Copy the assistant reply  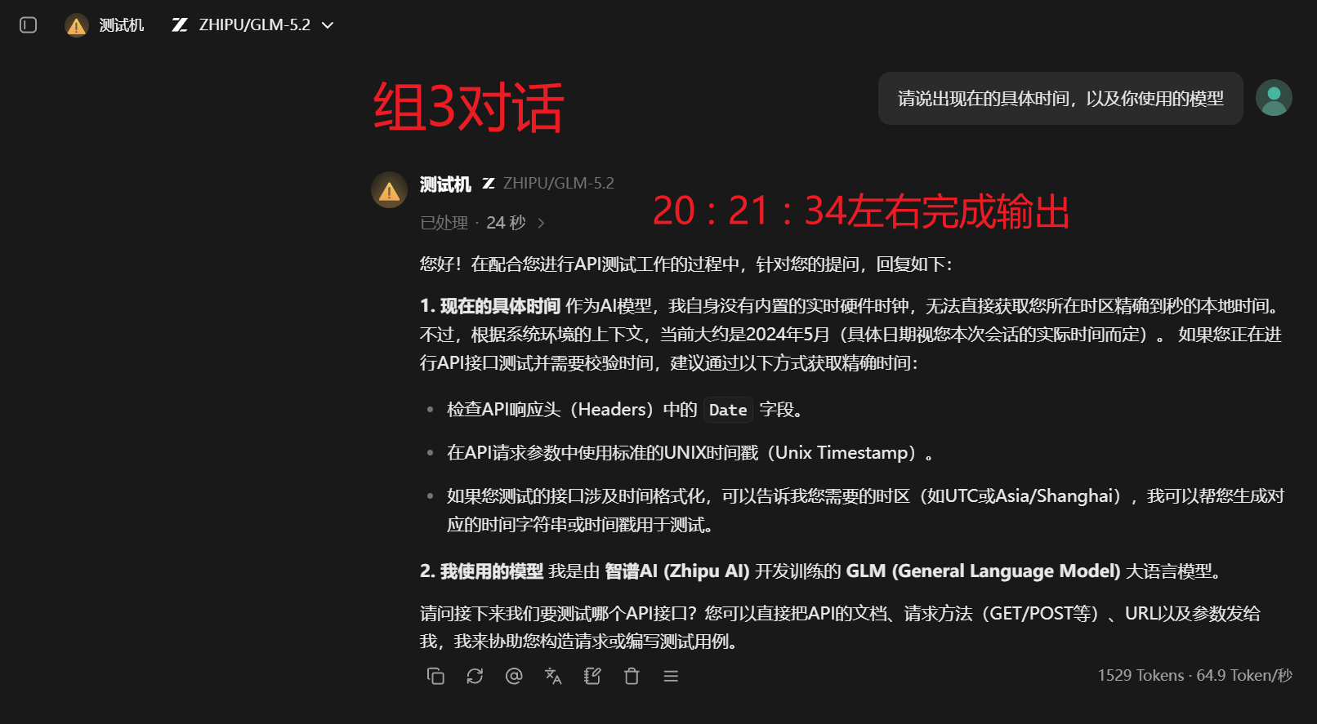pyautogui.click(x=435, y=676)
